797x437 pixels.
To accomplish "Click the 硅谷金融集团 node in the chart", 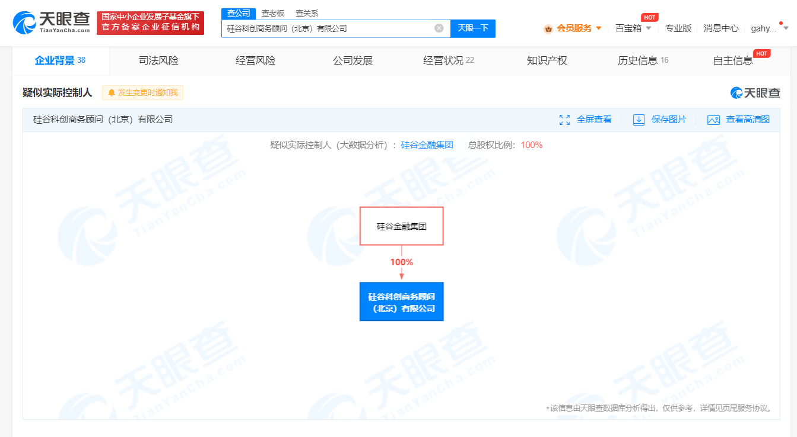I will coord(402,226).
